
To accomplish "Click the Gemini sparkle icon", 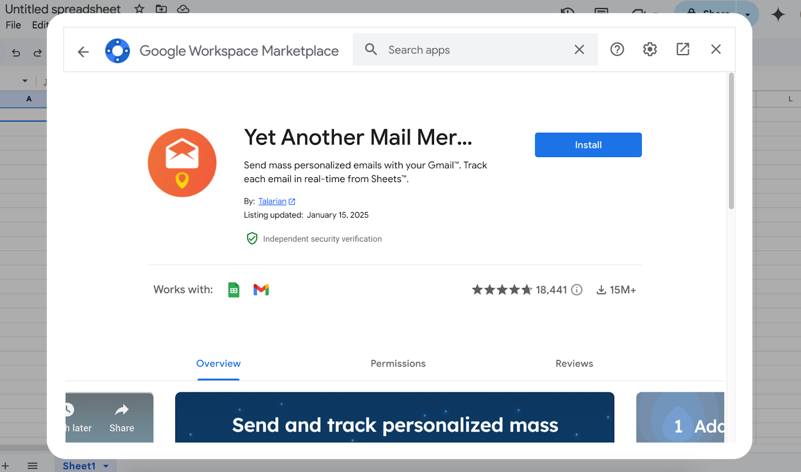I will pos(778,15).
